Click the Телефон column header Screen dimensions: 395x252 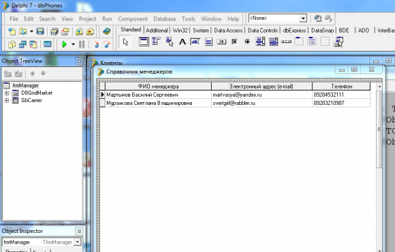(341, 86)
